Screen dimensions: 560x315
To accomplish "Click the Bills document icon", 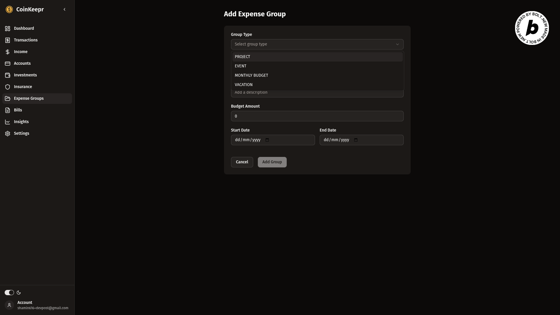I will 8,110.
